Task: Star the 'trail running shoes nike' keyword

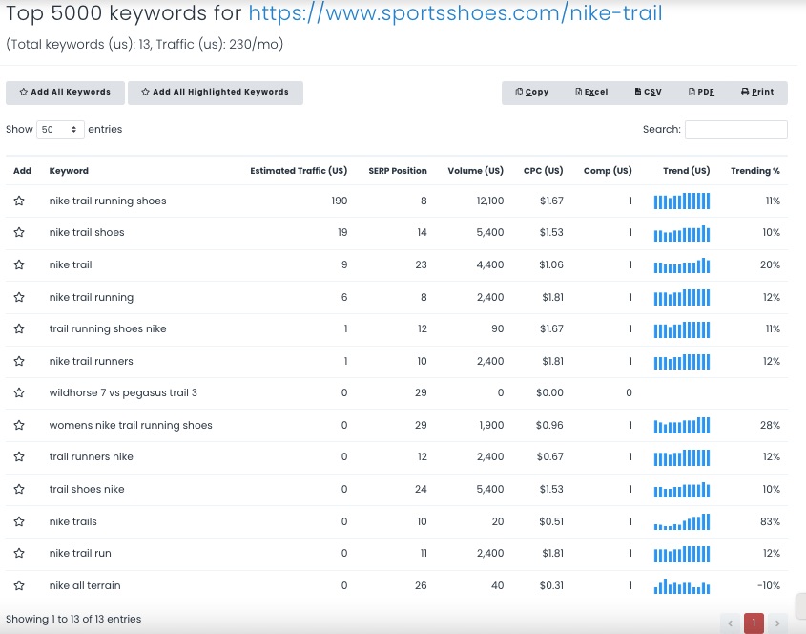Action: tap(19, 328)
